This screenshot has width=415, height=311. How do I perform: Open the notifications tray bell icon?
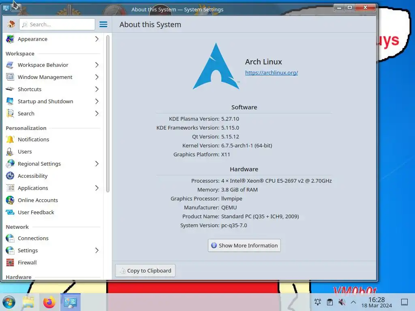(x=318, y=302)
